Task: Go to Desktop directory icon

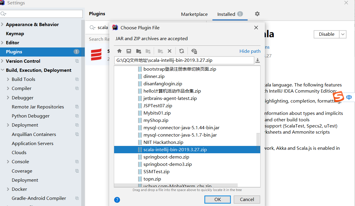Action: coord(129,51)
